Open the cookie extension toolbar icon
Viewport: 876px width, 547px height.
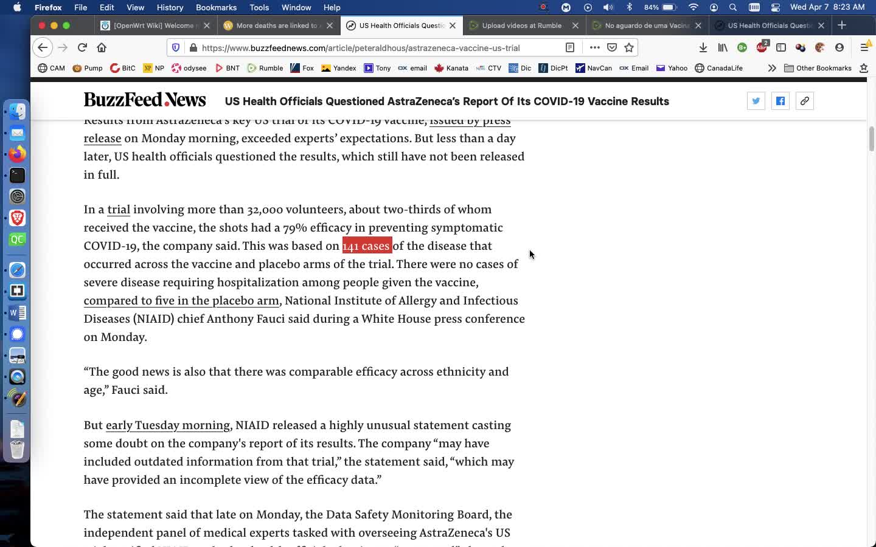coord(820,47)
